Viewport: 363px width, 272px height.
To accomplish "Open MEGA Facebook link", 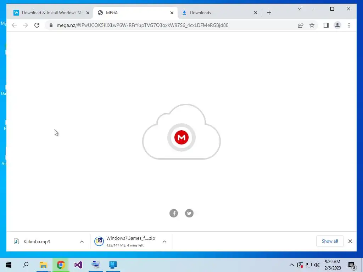I will pos(174,213).
